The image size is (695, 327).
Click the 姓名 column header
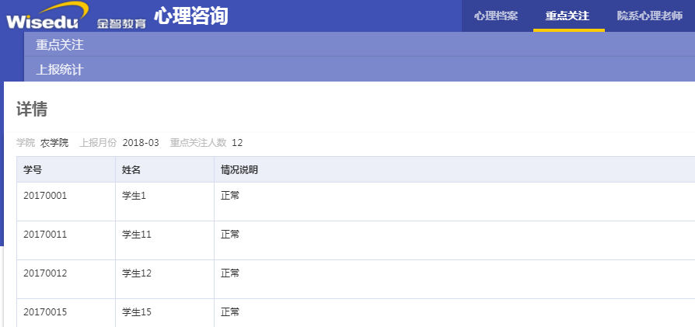click(165, 169)
